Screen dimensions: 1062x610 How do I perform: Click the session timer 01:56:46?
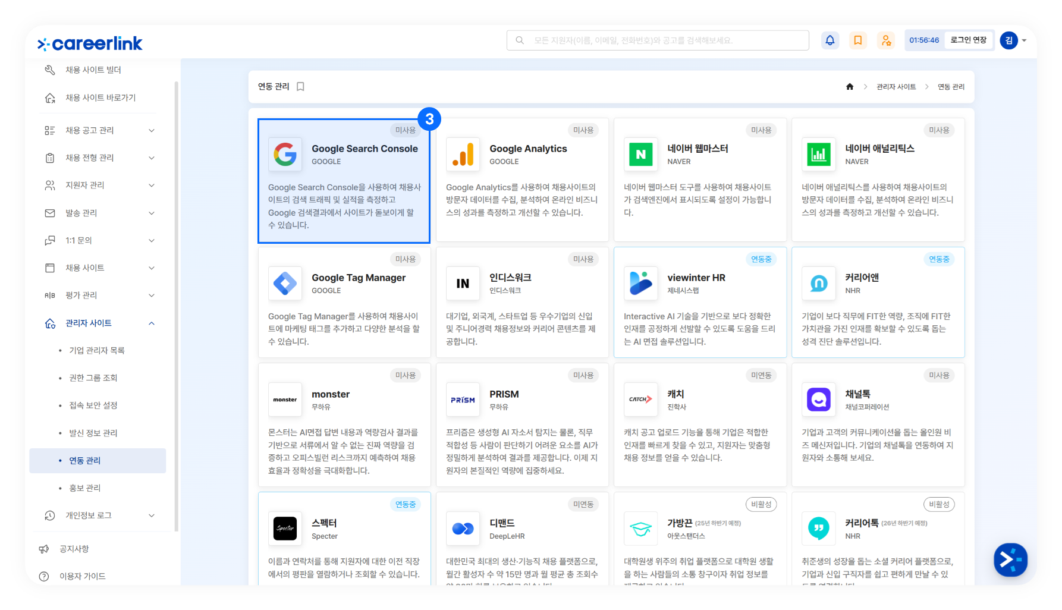(924, 40)
